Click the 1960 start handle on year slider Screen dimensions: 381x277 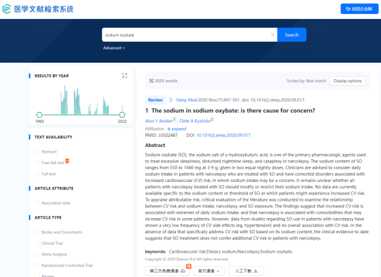39,115
